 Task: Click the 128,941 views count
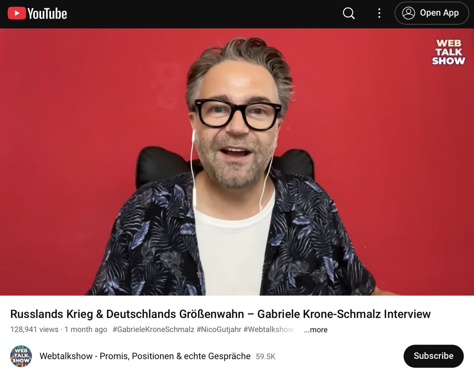[34, 330]
